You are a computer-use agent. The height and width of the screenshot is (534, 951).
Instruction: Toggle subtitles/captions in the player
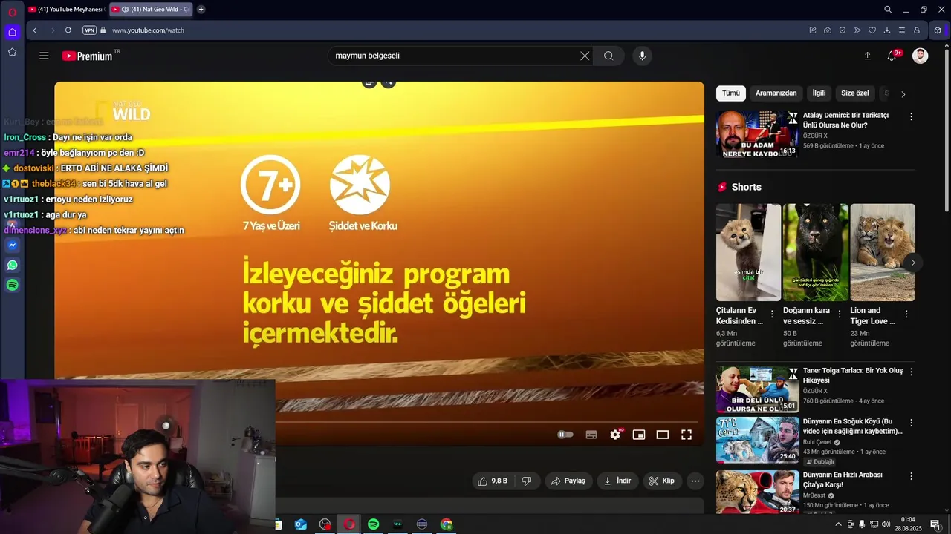click(591, 435)
